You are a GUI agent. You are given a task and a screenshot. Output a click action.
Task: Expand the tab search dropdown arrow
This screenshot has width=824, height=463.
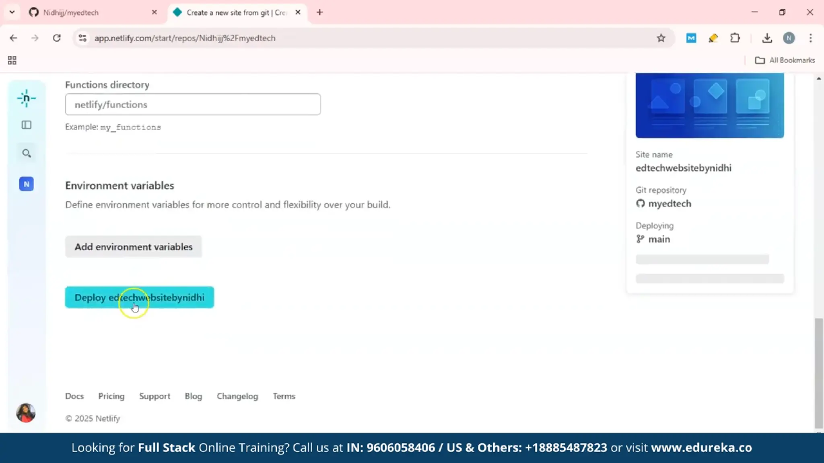(x=12, y=12)
